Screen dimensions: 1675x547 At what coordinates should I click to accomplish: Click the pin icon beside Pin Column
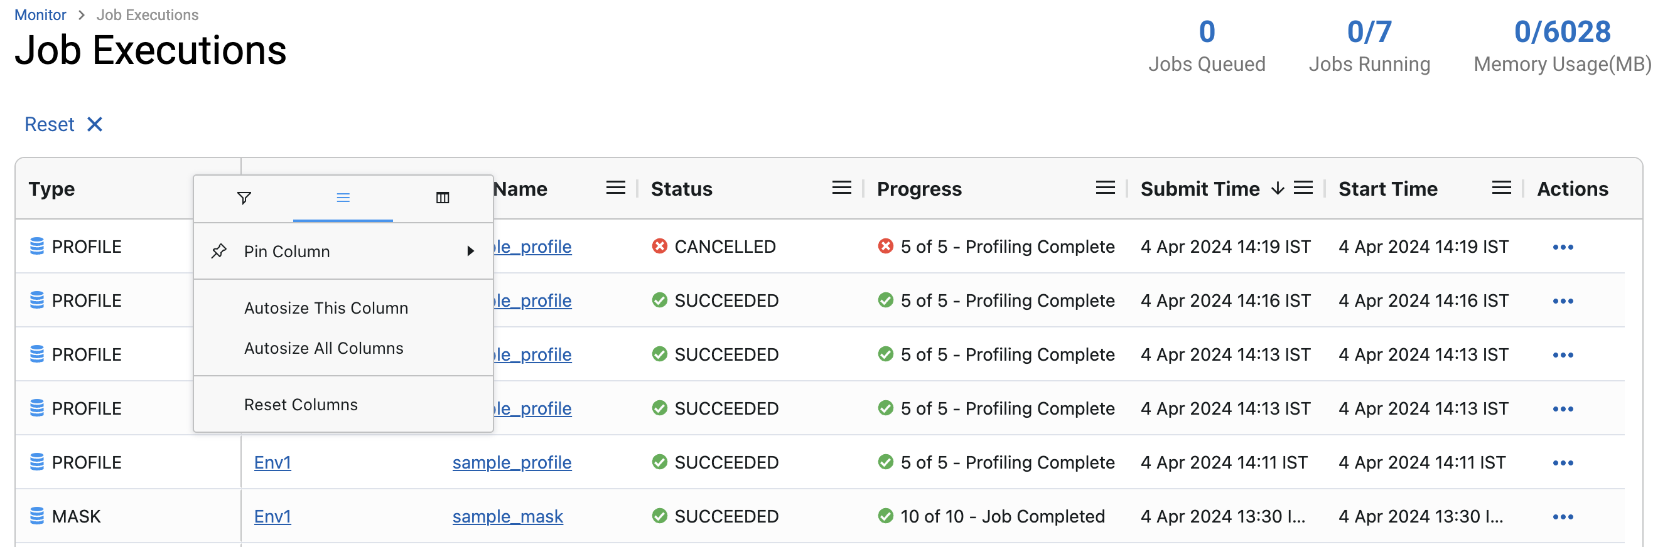pyautogui.click(x=218, y=252)
